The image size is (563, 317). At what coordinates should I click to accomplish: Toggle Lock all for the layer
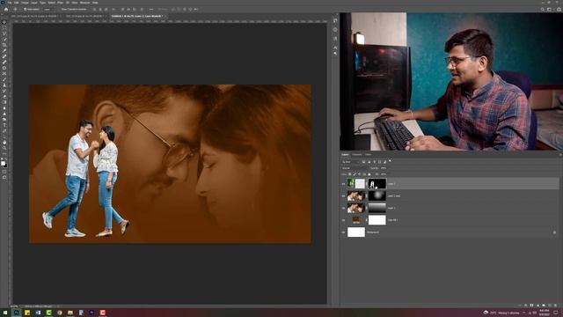click(369, 174)
